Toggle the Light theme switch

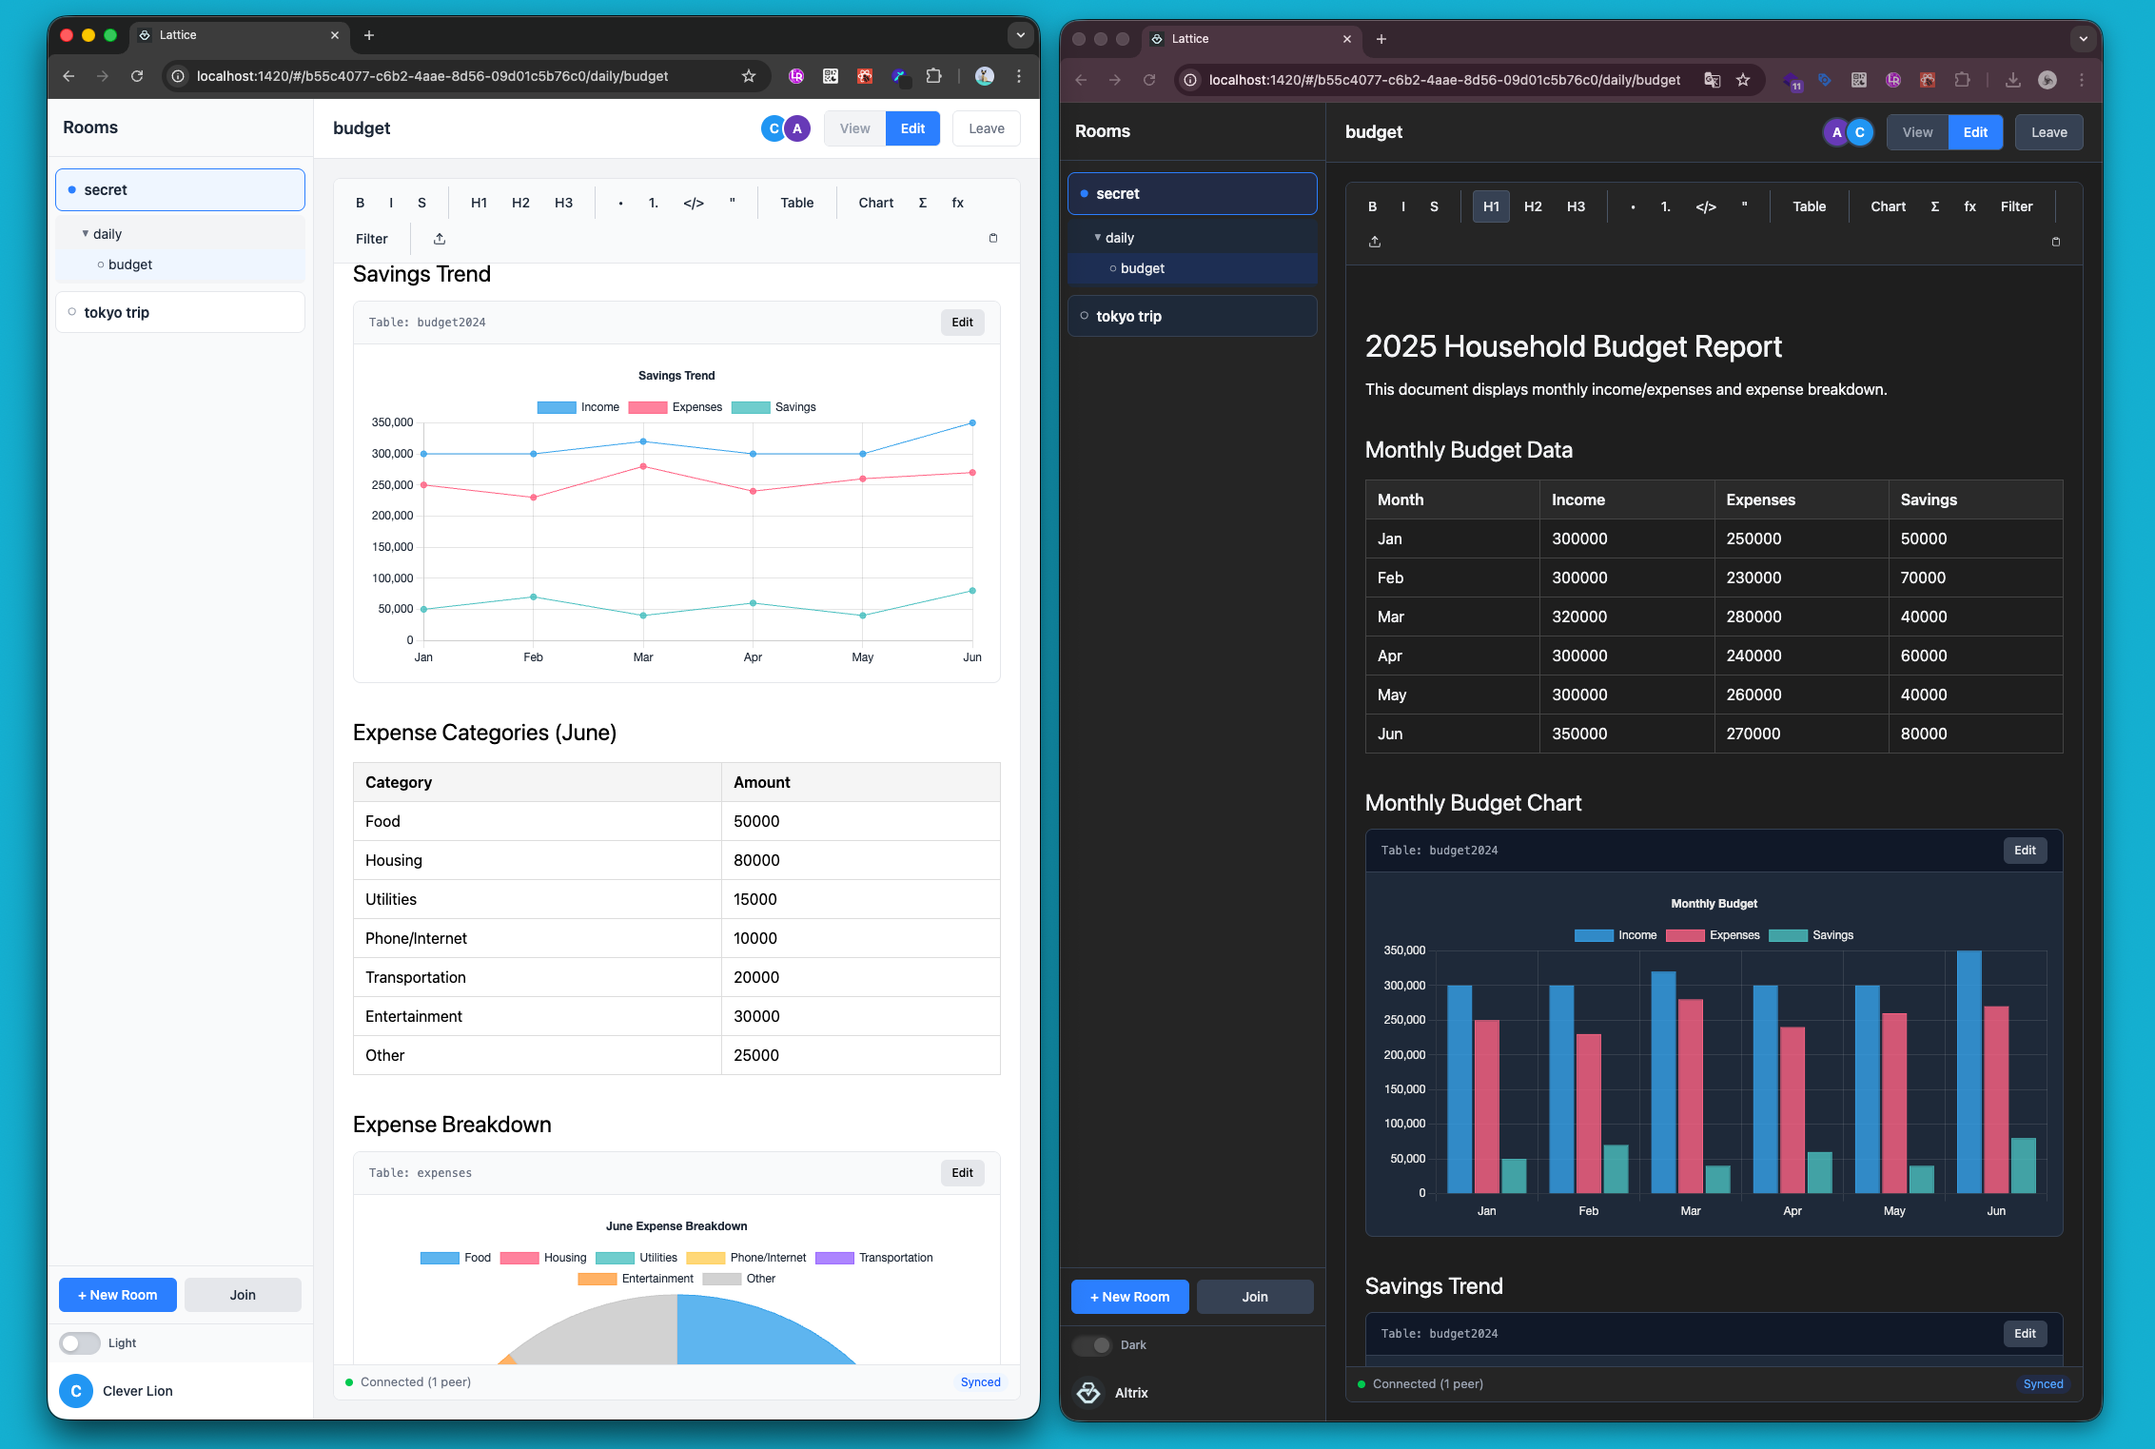click(x=80, y=1342)
